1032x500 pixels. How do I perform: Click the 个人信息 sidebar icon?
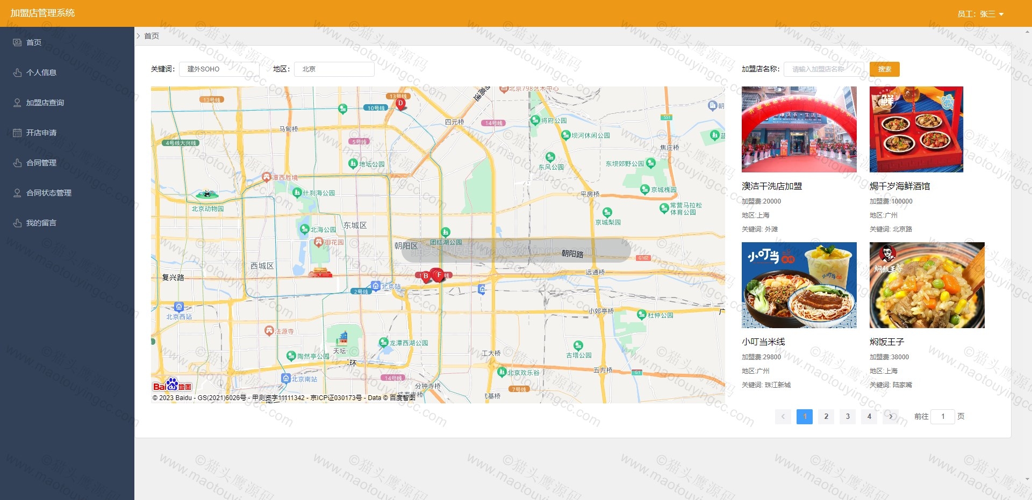(x=17, y=73)
